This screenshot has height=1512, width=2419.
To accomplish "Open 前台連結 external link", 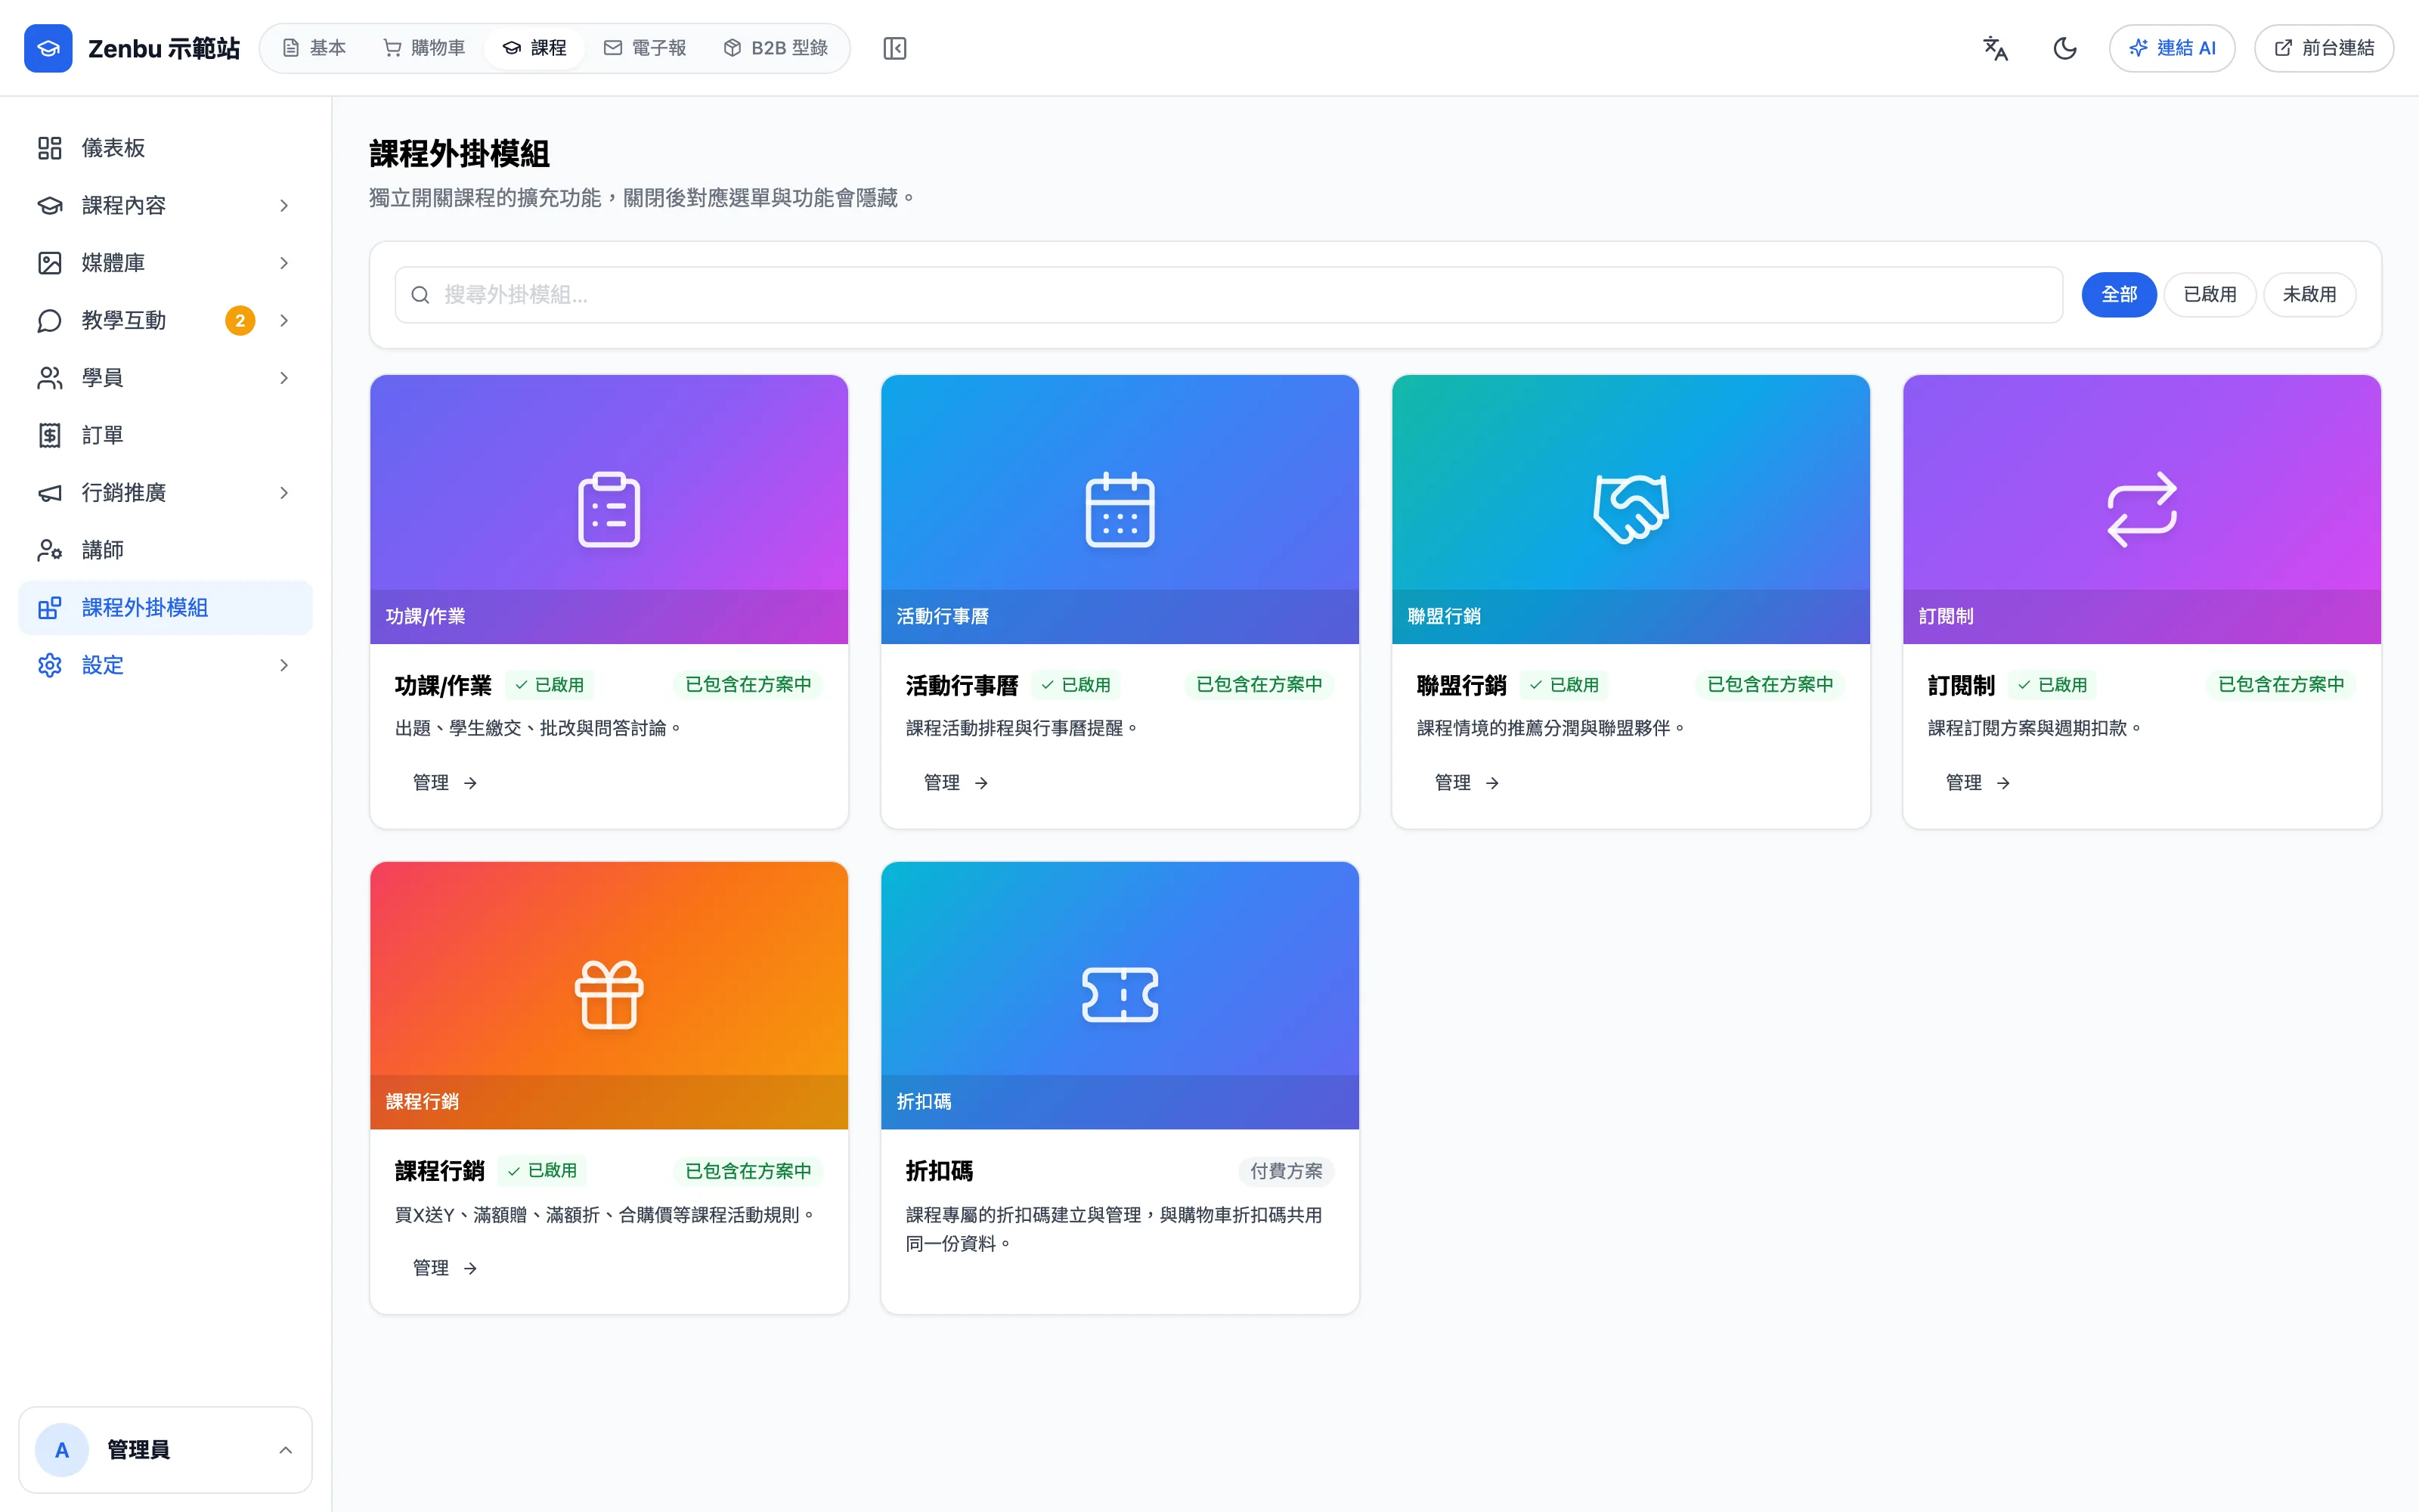I will coord(2324,48).
